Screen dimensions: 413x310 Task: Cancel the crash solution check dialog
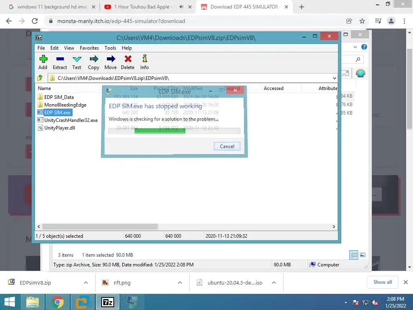click(227, 146)
